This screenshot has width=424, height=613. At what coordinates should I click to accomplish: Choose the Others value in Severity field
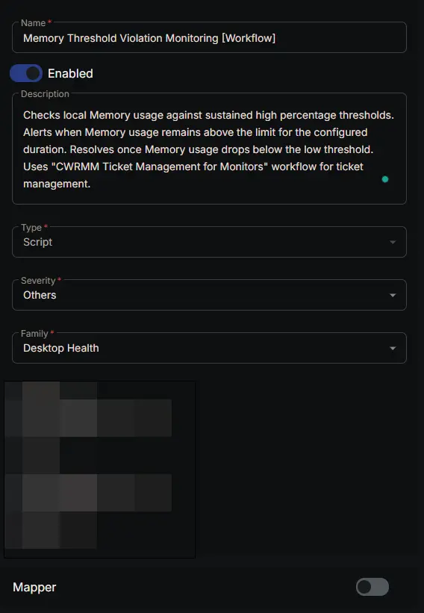point(40,295)
